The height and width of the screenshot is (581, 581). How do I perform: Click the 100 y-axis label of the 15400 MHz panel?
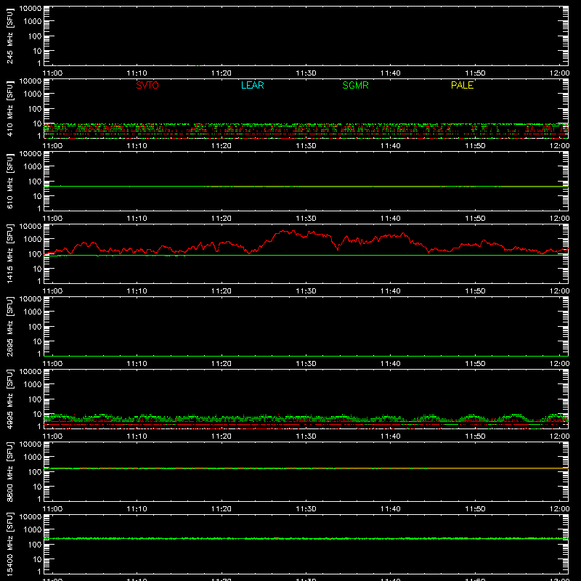[35, 545]
